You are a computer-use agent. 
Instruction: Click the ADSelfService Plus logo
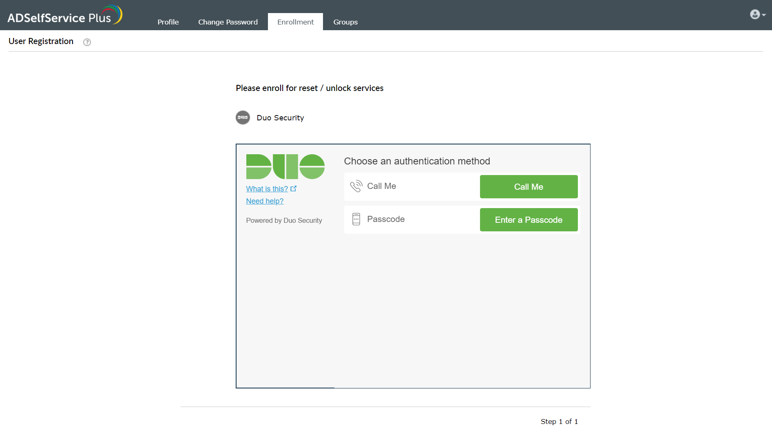pos(64,16)
